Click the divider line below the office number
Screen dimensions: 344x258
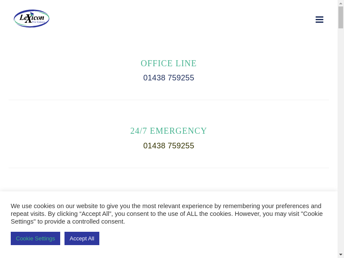pos(169,100)
